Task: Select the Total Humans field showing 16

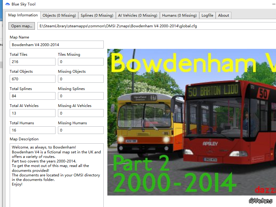Action: point(32,130)
